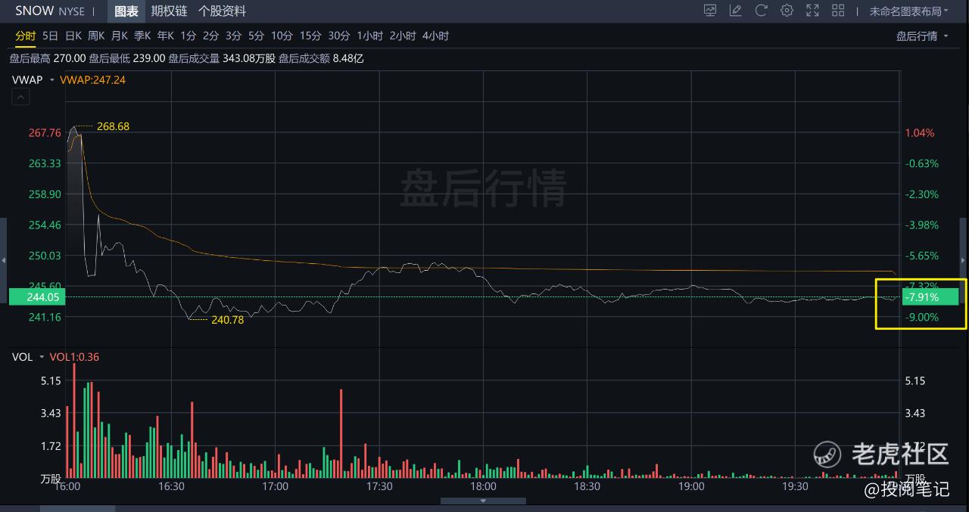
Task: Click the VOL1:0.36 value label
Action: (74, 357)
